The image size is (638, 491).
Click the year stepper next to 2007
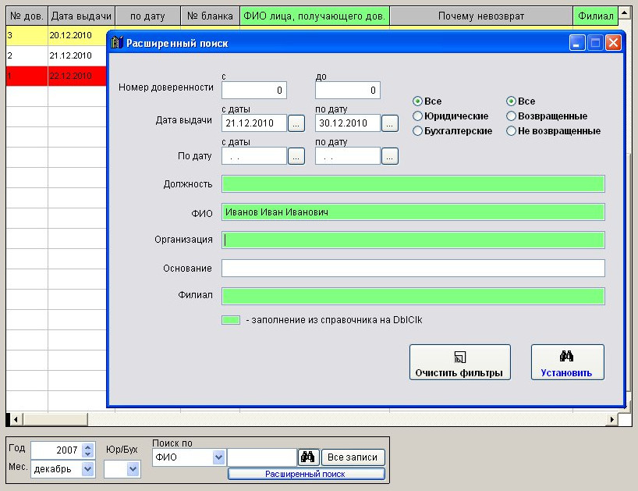coord(87,450)
